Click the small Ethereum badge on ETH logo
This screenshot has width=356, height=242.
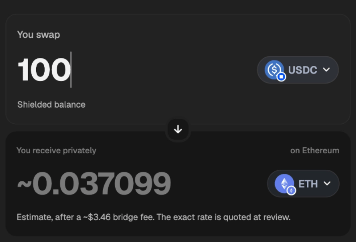pyautogui.click(x=291, y=191)
